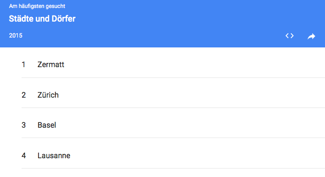Click the Am häufigsten gesucht subtitle

pyautogui.click(x=37, y=6)
